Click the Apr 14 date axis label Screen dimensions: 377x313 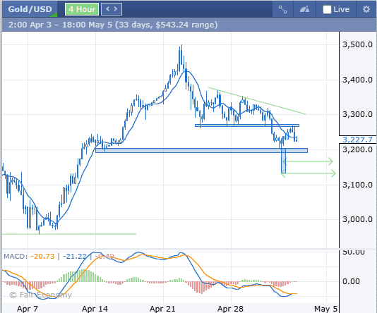(95, 309)
